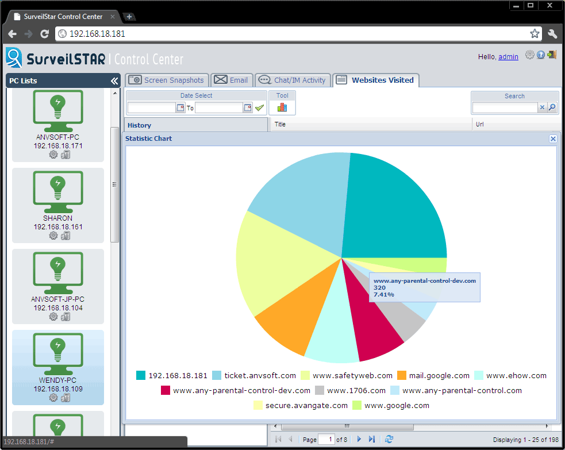This screenshot has height=450, width=565.
Task: Click browser back arrow button
Action: [x=12, y=34]
